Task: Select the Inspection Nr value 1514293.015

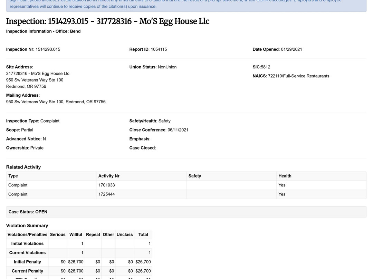Action: tap(48, 49)
